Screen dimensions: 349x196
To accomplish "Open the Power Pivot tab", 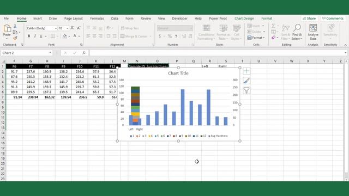I will click(x=218, y=19).
